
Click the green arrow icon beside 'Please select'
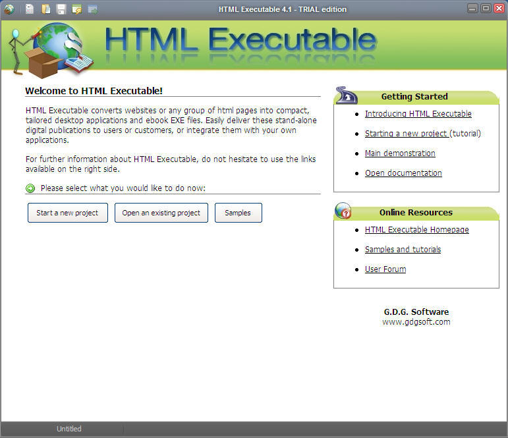(30, 188)
